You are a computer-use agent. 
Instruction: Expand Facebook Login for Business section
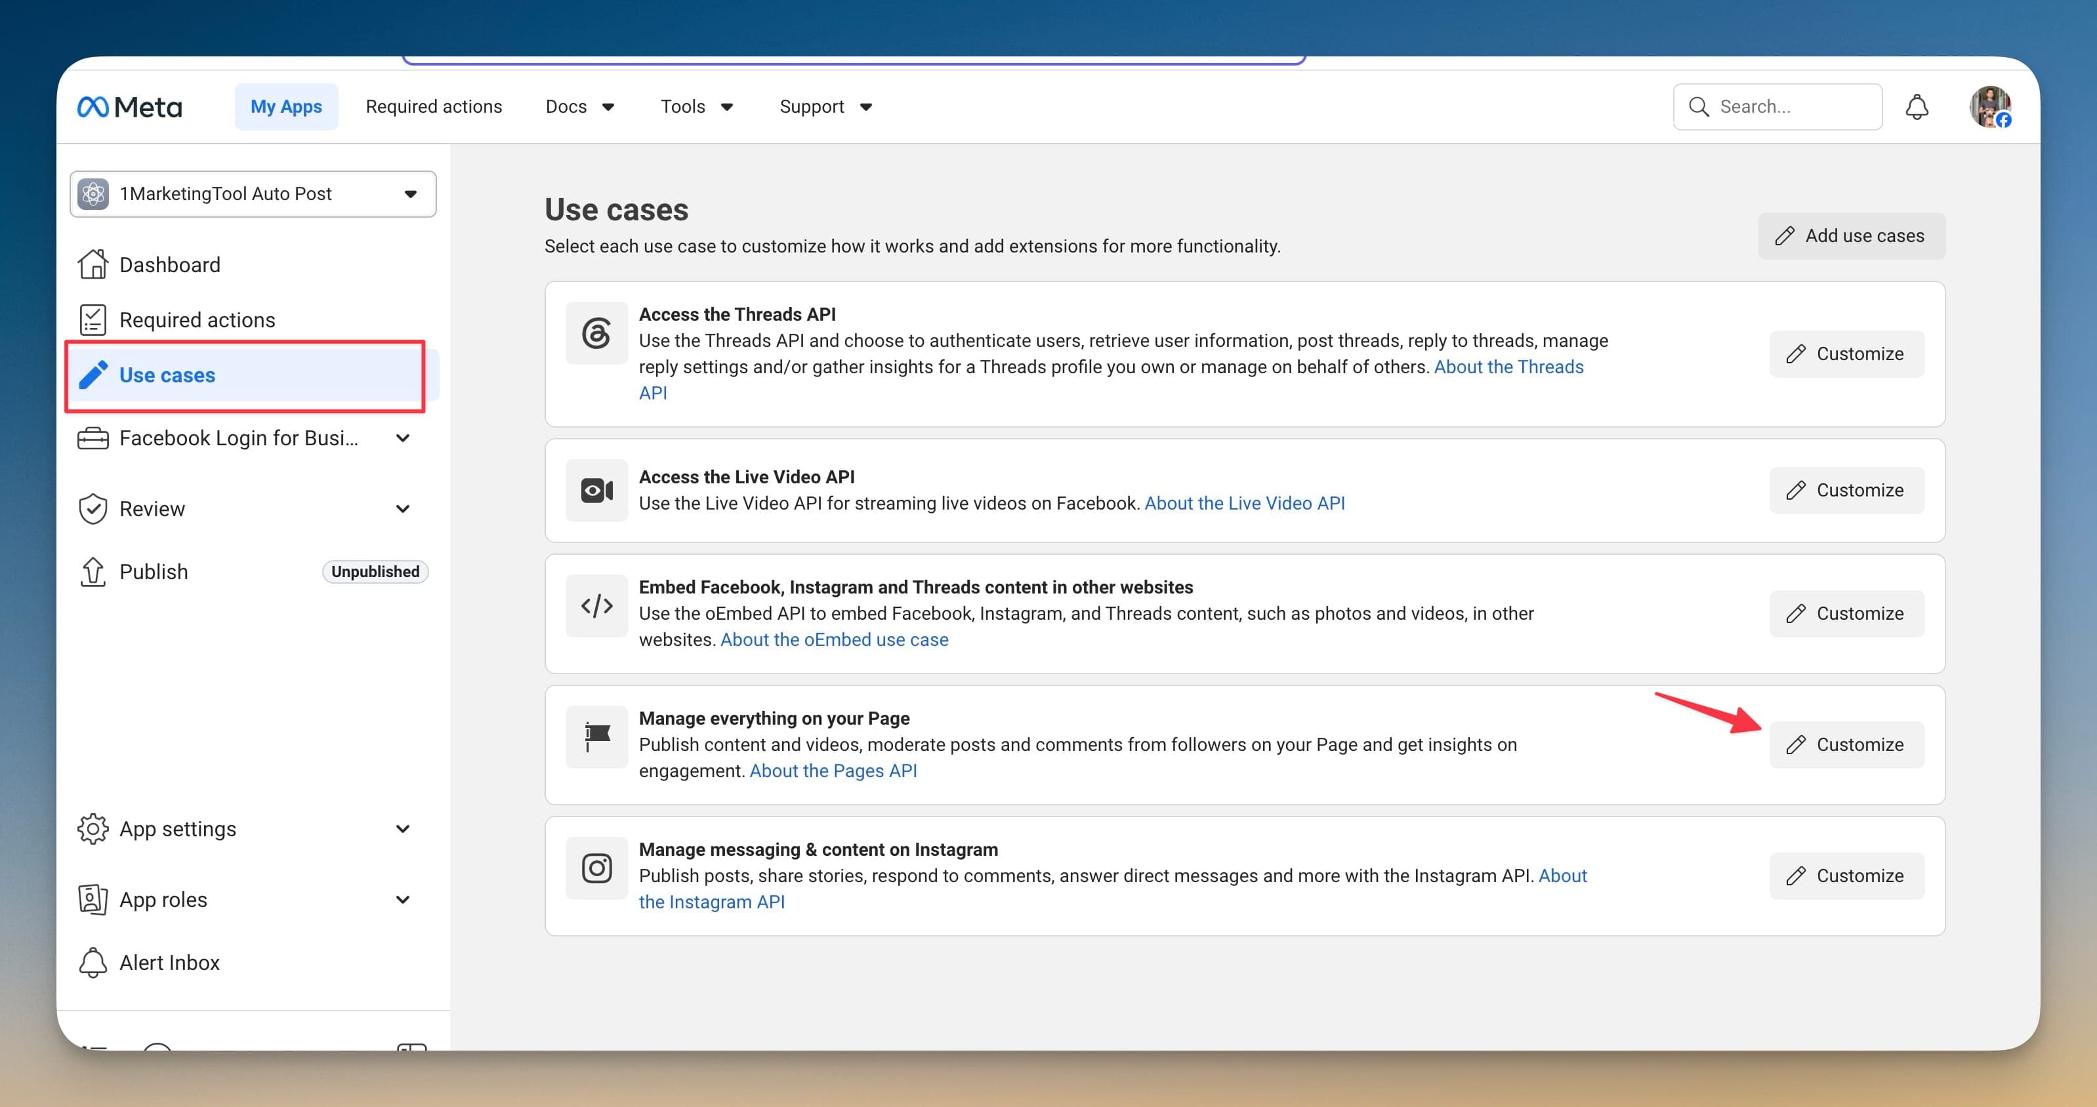point(402,439)
